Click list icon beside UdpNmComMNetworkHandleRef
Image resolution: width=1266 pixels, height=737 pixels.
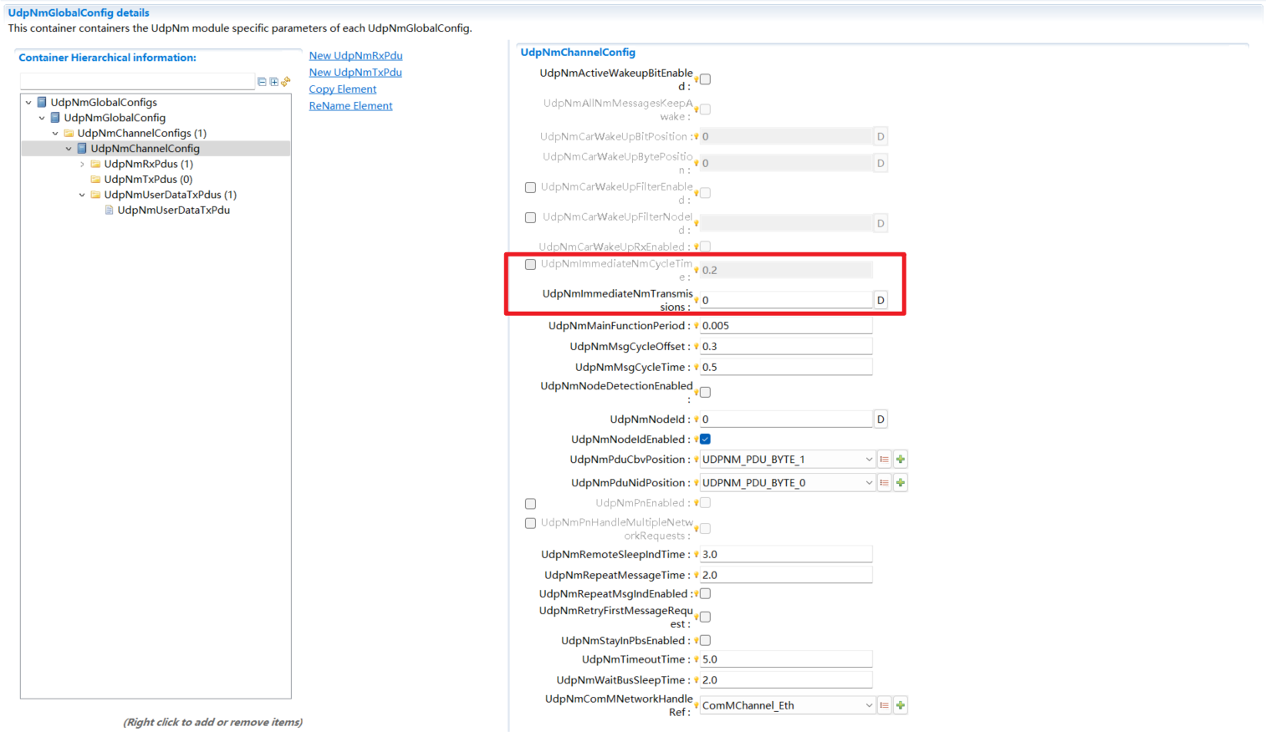[884, 705]
